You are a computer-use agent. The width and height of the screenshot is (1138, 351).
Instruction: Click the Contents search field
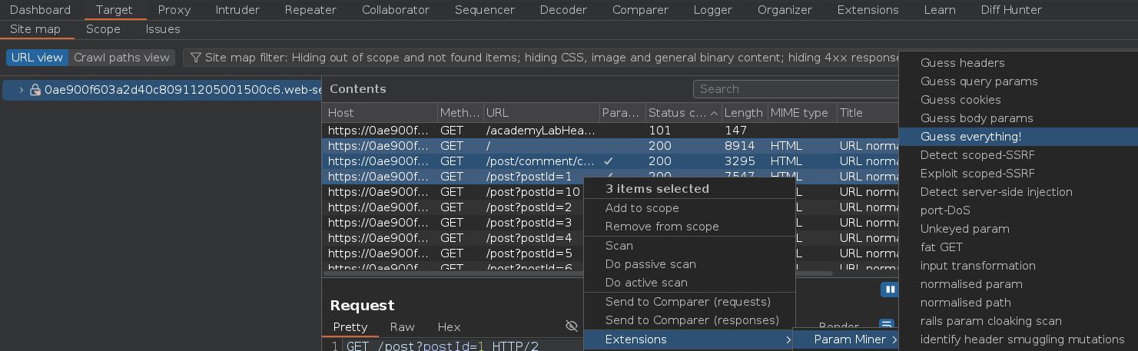[795, 89]
